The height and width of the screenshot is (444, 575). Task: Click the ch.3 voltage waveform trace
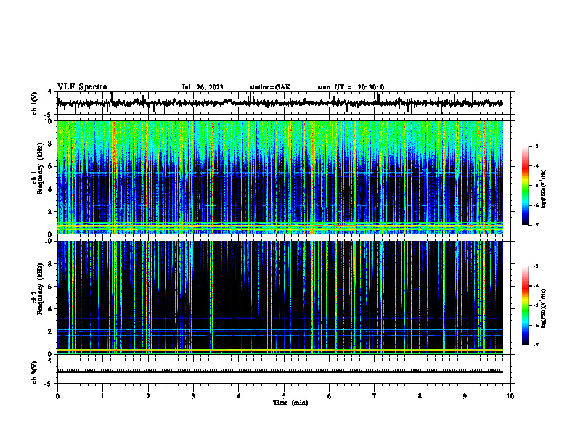pos(280,371)
